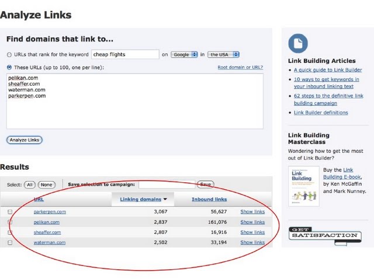Click the 'Results' section heading
374x279 pixels.
tap(15, 167)
